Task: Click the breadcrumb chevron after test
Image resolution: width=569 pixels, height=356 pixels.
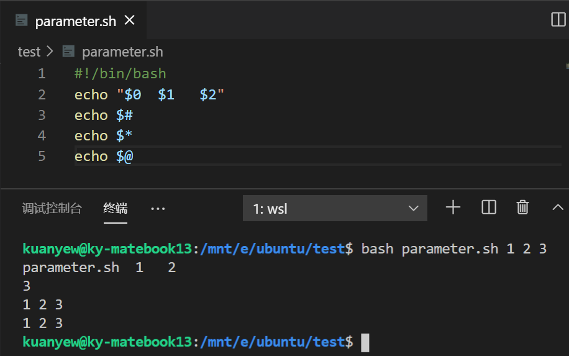Action: (50, 52)
